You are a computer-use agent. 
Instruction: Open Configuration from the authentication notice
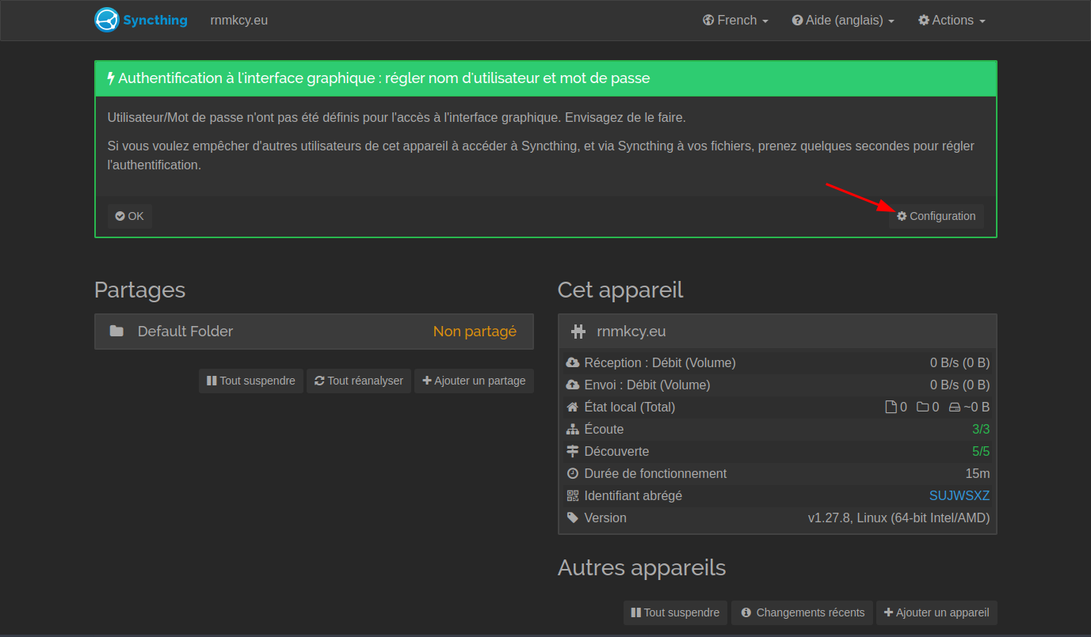[x=936, y=216]
